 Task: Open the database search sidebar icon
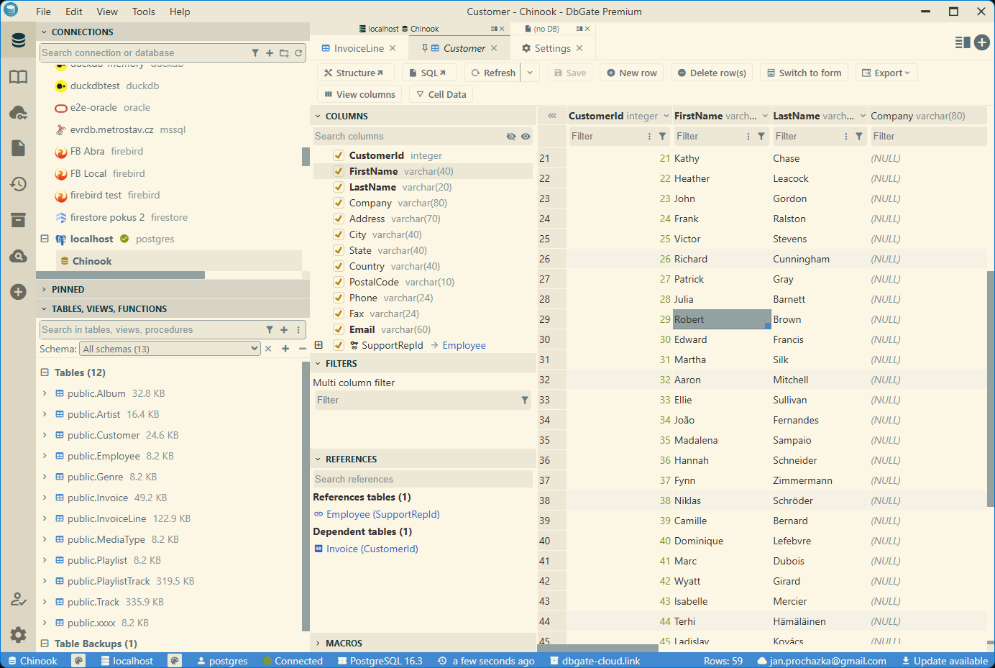tap(18, 256)
